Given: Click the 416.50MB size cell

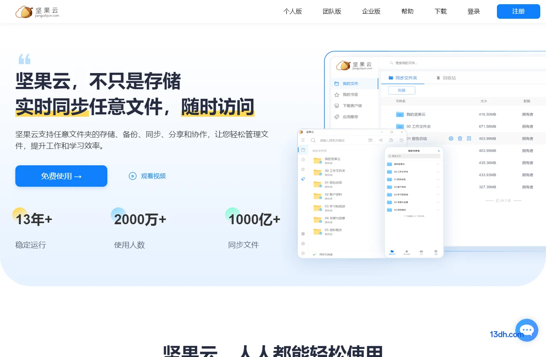Looking at the screenshot, I should click(487, 114).
